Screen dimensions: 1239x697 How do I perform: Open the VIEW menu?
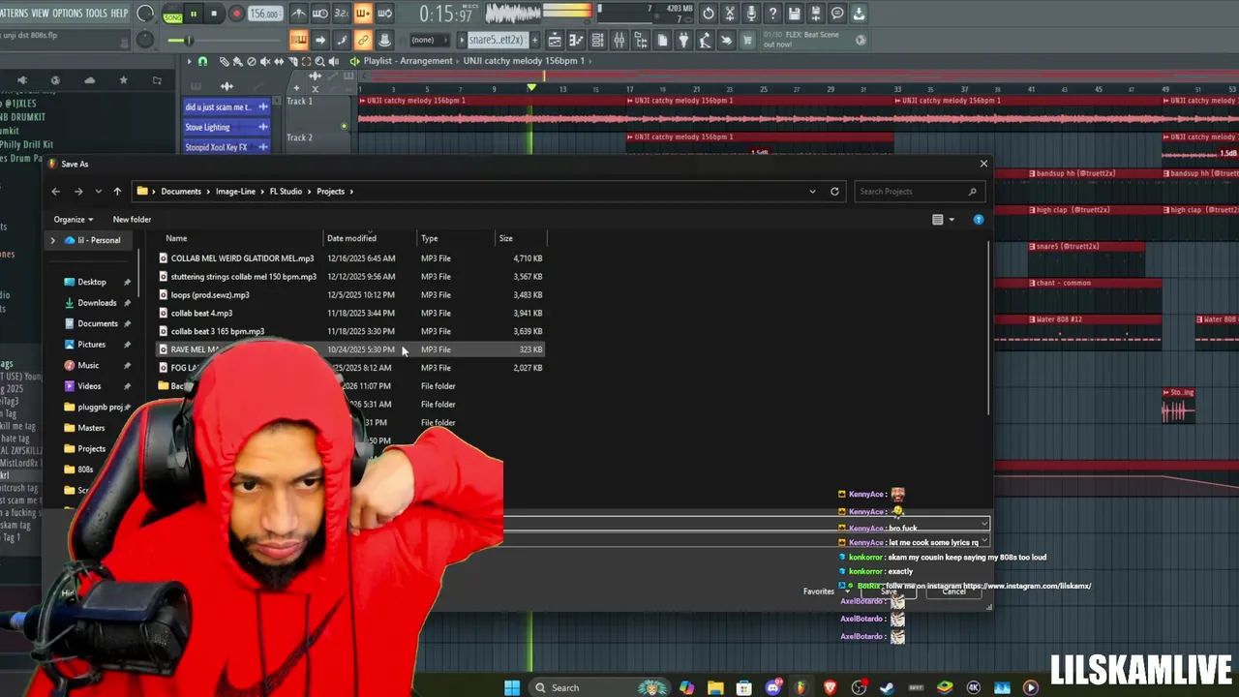pyautogui.click(x=40, y=13)
